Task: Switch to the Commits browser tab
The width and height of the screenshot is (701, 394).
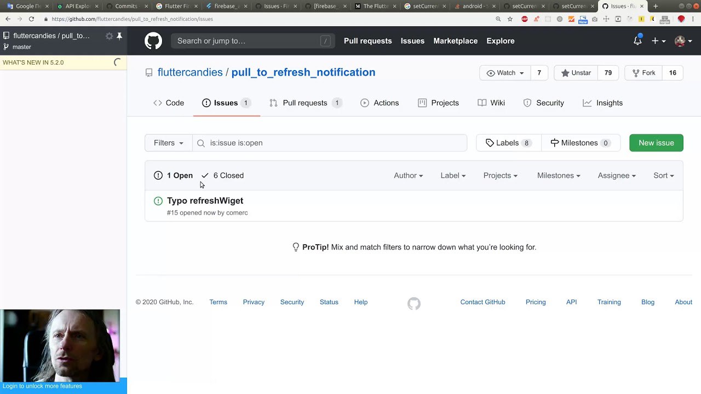Action: pos(126,7)
